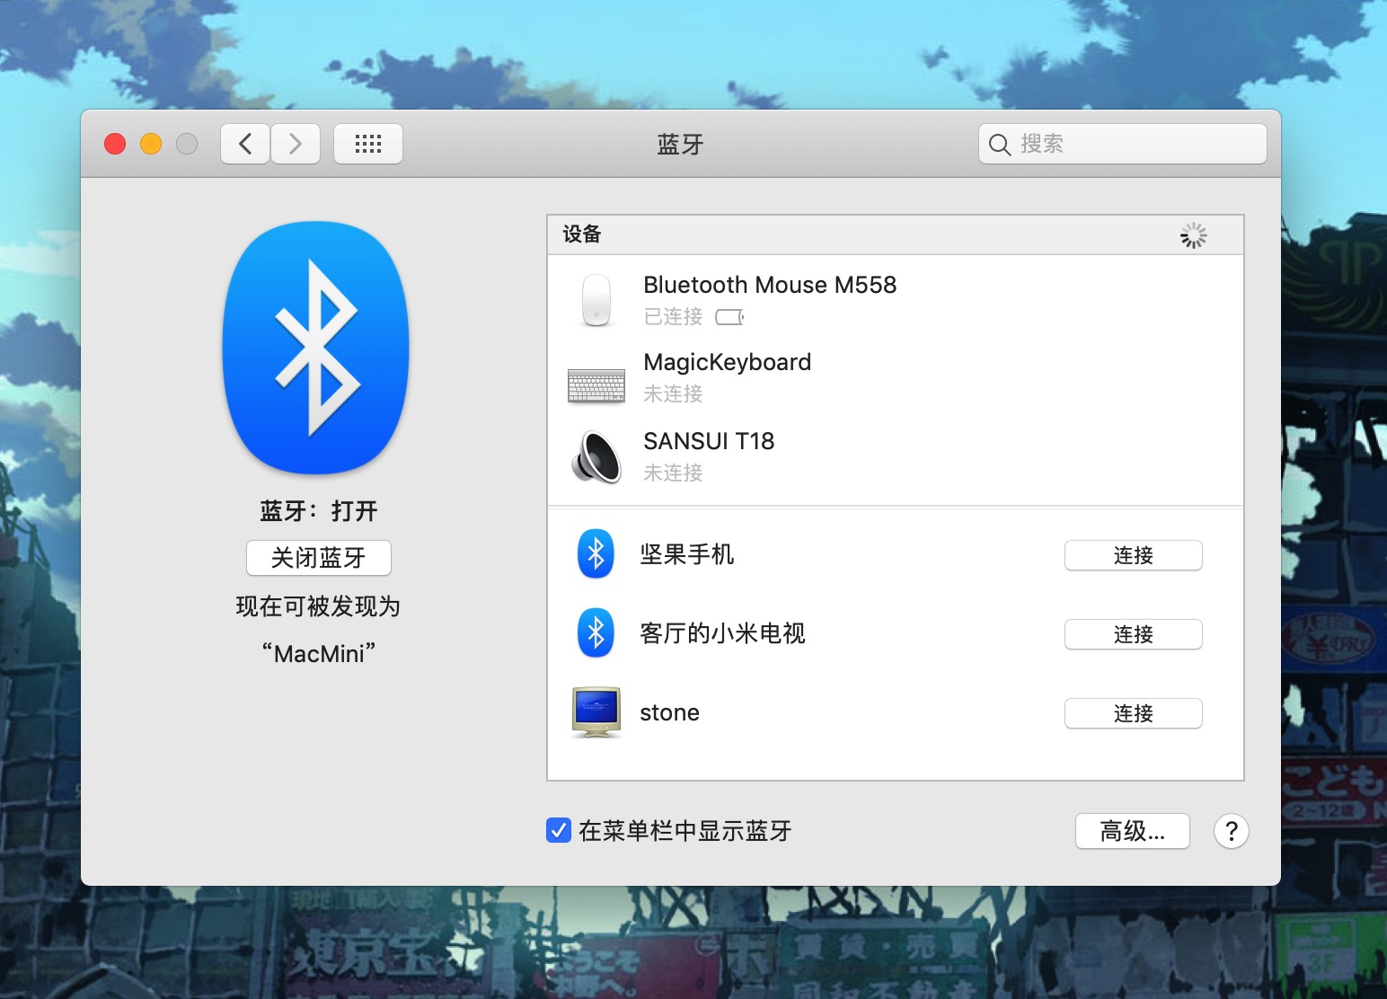Connect to 坚果手机 with 连接 button

click(1134, 555)
